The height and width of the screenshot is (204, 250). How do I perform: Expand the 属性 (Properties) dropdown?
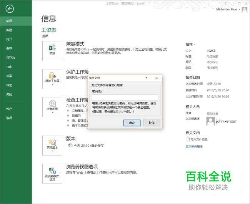[190, 45]
